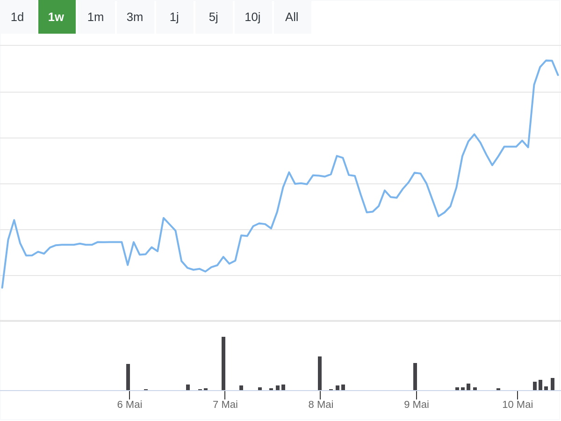
Task: Click the 7 Mai axis label
Action: pos(225,405)
